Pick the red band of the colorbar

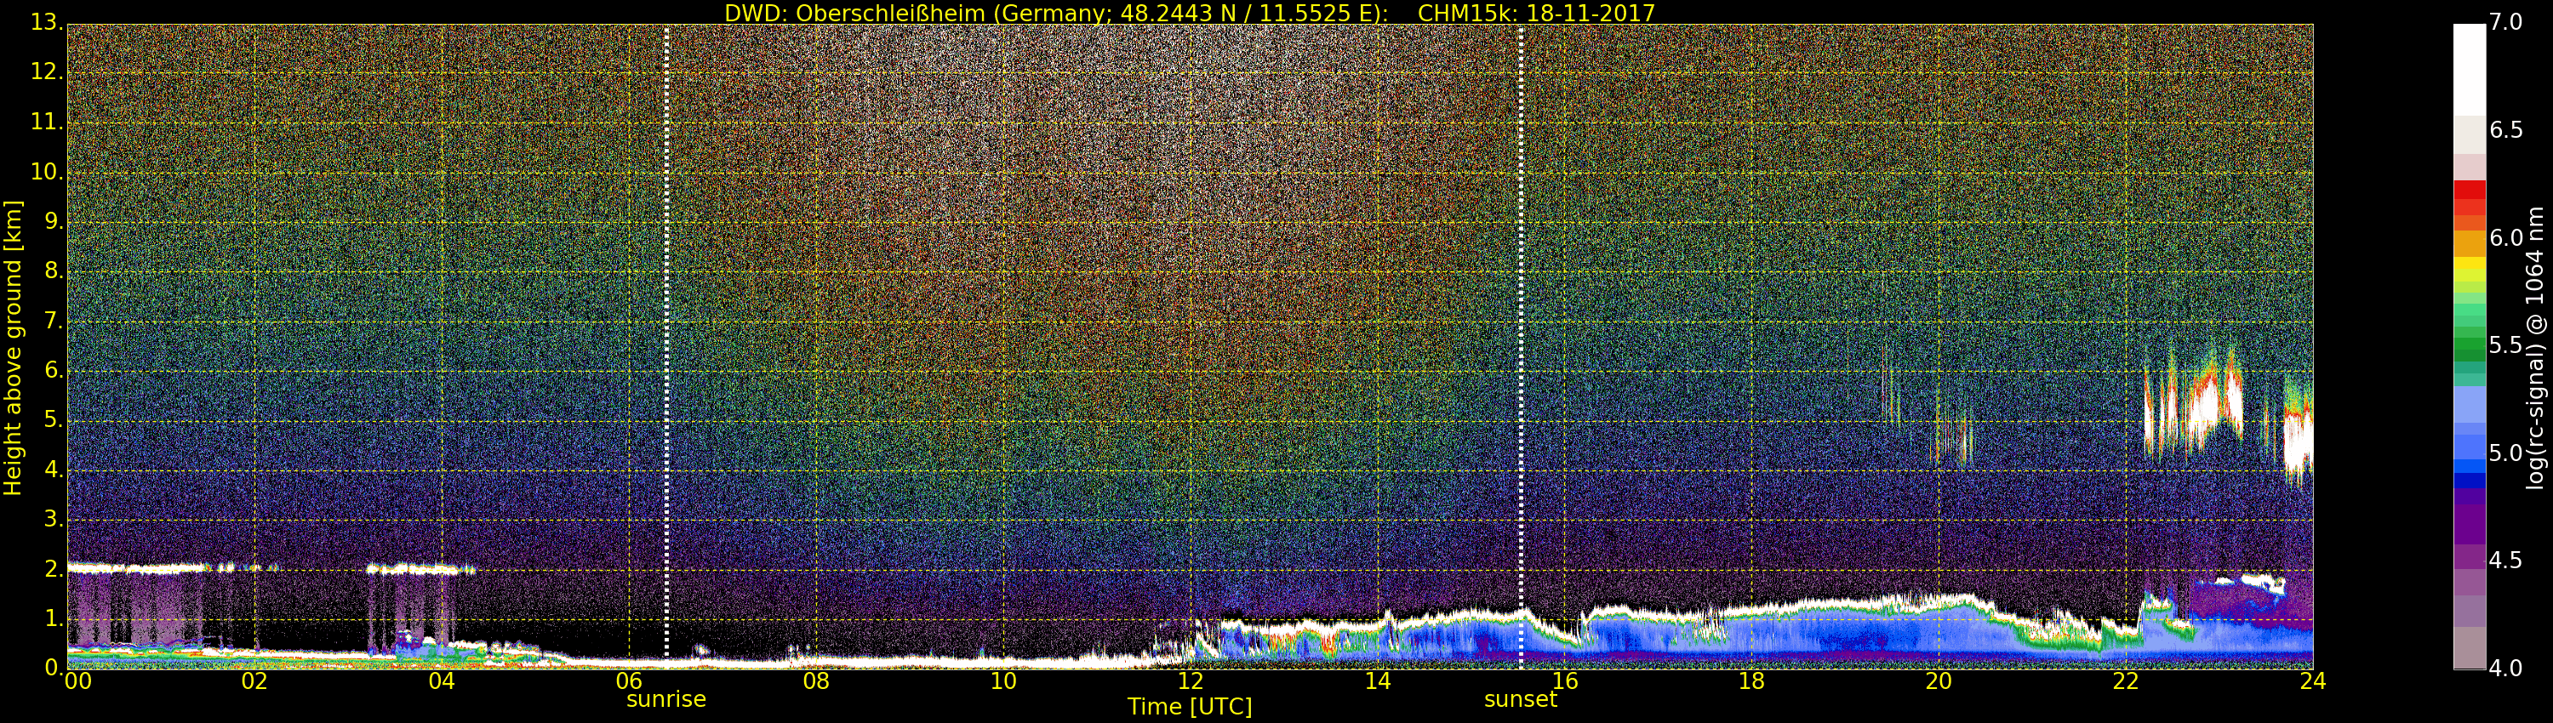click(x=2469, y=191)
